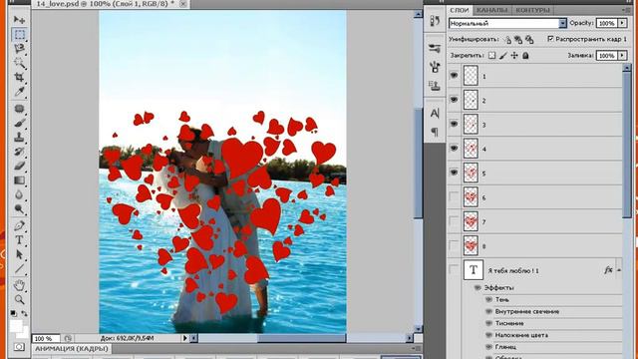638x359 pixels.
Task: Click layers panel scroll-up arrow
Action: click(x=627, y=68)
